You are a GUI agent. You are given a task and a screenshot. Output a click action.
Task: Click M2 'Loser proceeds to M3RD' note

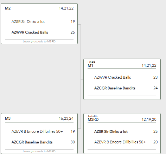click(39, 41)
